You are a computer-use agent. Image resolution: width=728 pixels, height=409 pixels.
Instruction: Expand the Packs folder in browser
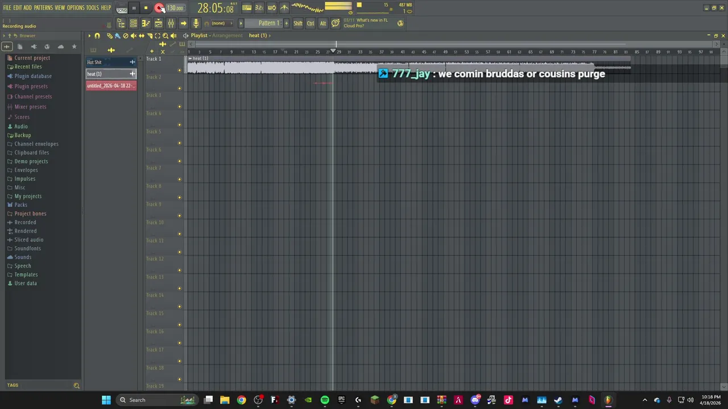[x=17, y=204]
